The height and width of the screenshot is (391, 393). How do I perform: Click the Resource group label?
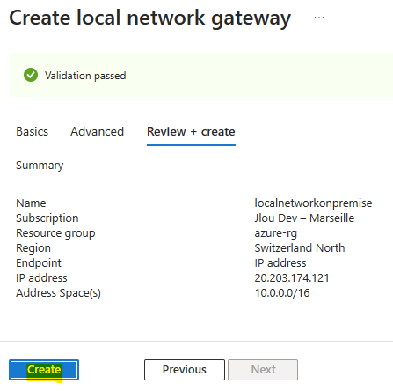55,233
